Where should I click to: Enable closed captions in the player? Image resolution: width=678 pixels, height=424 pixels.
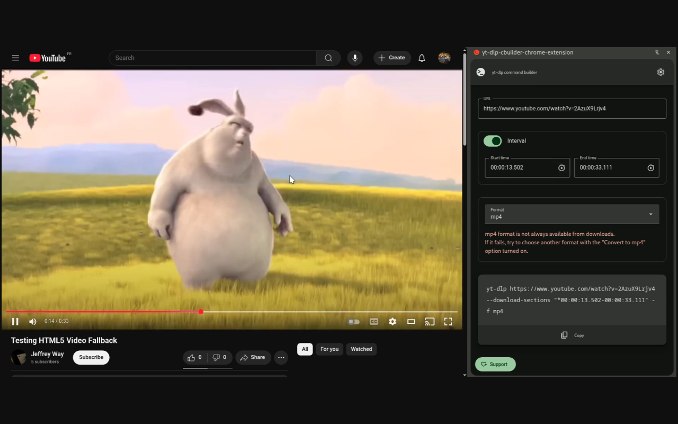374,321
